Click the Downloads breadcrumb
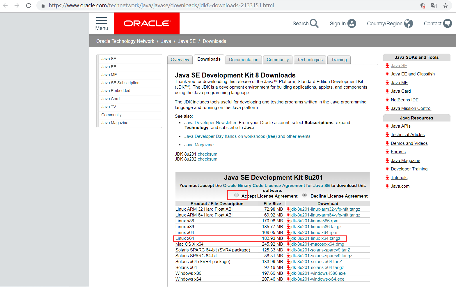The image size is (456, 287). coord(214,41)
